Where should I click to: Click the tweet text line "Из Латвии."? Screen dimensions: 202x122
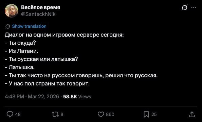click(x=21, y=51)
